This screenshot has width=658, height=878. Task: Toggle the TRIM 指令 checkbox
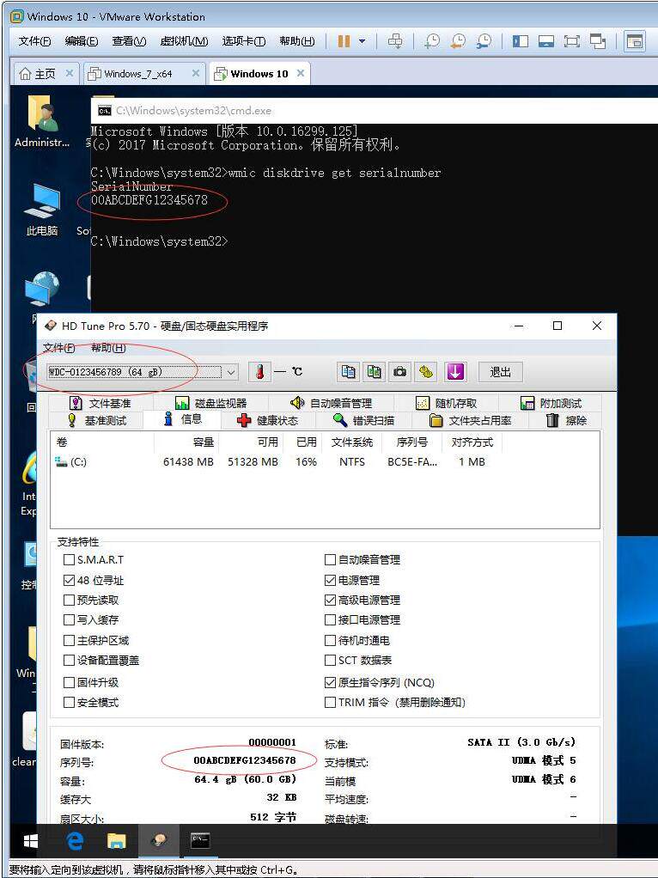tap(331, 702)
